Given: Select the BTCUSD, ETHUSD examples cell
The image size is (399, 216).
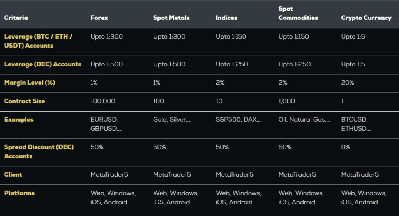Looking at the screenshot, I should (x=356, y=124).
